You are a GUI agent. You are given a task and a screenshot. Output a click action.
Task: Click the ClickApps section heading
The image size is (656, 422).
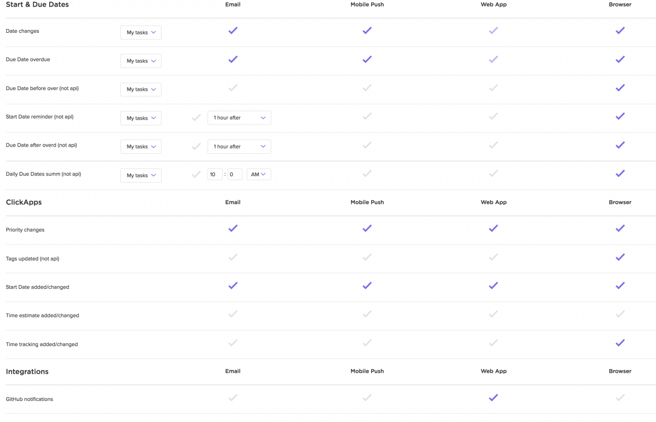[x=23, y=202]
